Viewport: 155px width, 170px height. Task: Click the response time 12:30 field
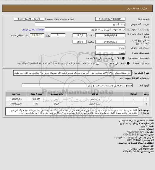[80, 35]
